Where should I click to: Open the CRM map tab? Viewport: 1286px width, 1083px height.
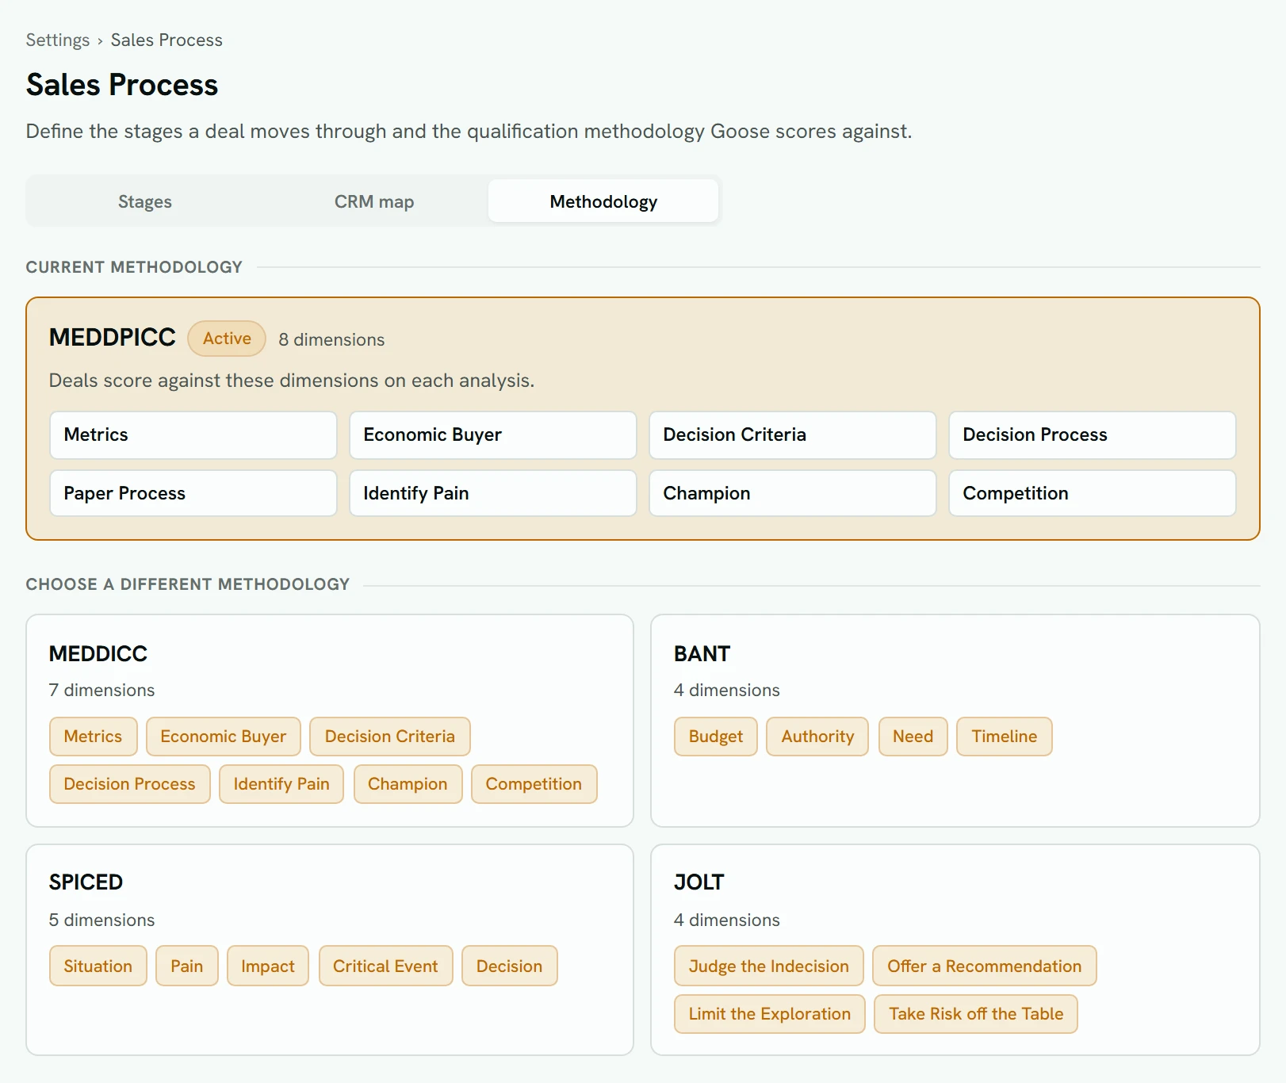[373, 201]
